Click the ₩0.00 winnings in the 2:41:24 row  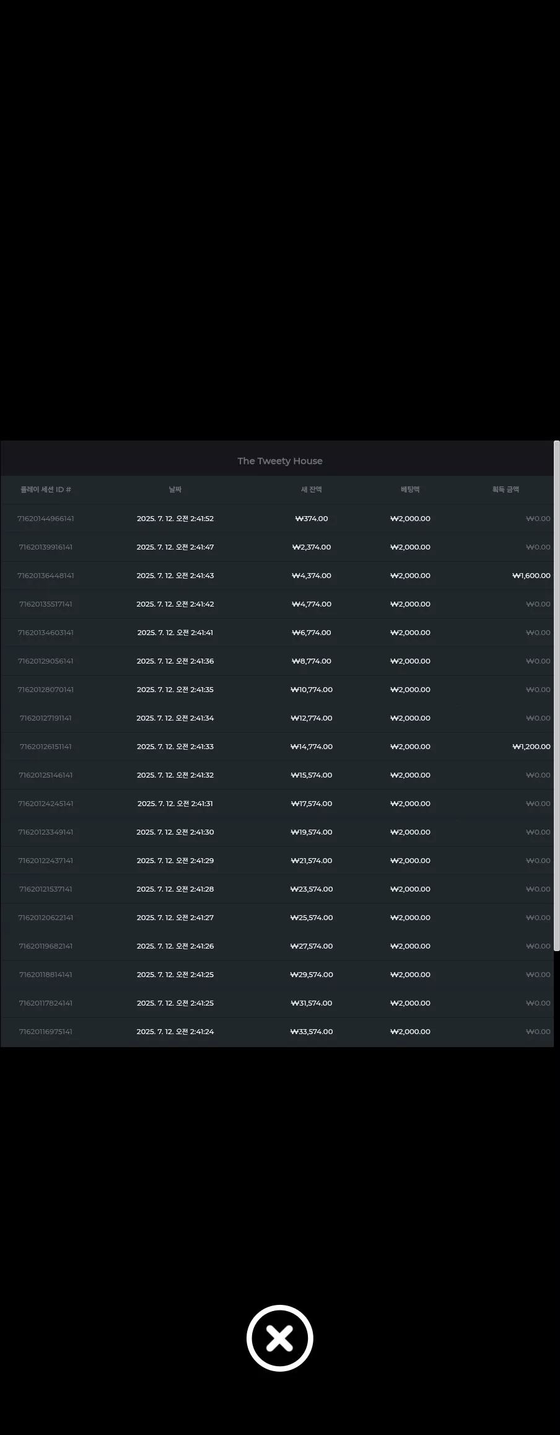point(538,1032)
